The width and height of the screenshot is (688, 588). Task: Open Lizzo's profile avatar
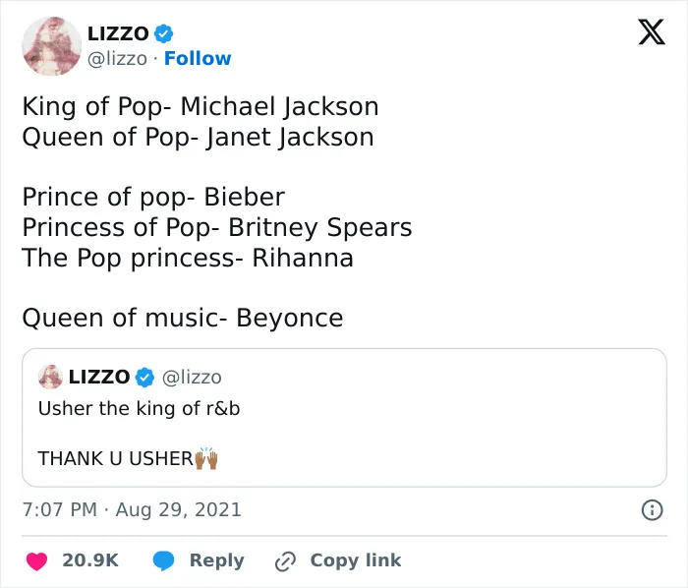(x=52, y=46)
